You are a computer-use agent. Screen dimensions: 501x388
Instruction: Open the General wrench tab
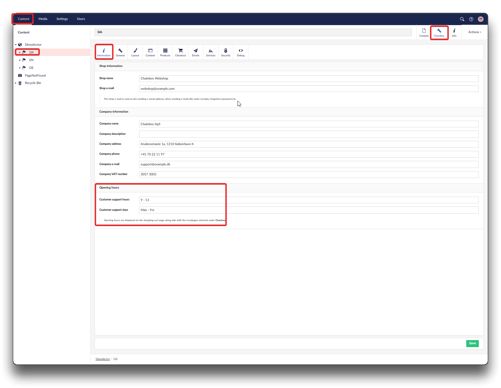pos(120,52)
